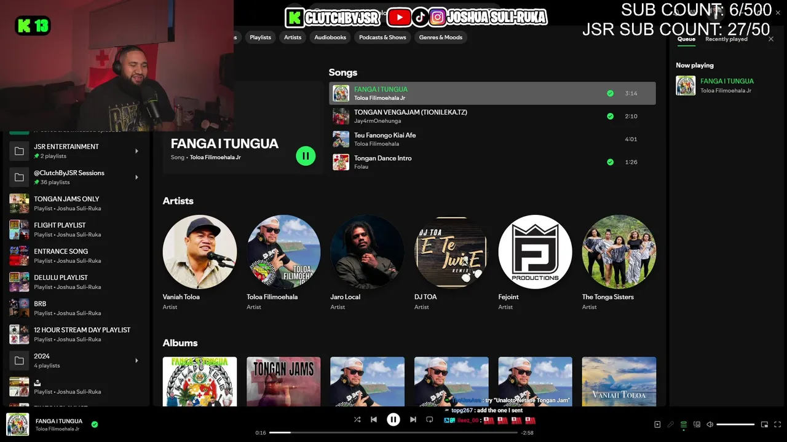Open the TONGAN JAMS ONLY playlist
Image resolution: width=787 pixels, height=442 pixels.
point(75,203)
